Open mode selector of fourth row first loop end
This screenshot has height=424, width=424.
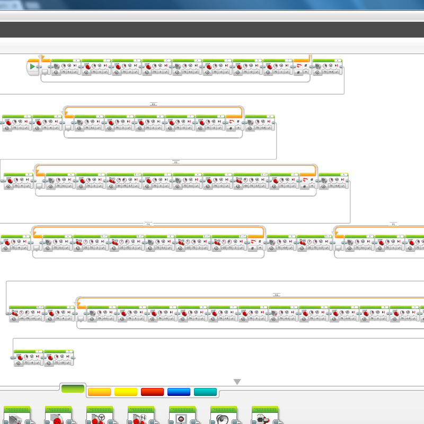pyautogui.click(x=252, y=248)
